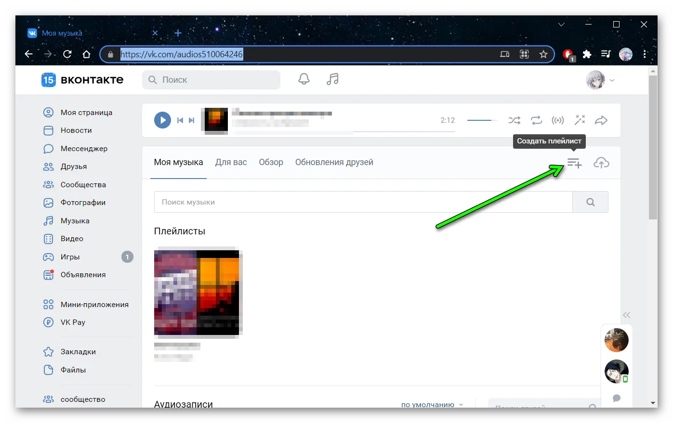Open VK Pay in the sidebar

coord(73,322)
